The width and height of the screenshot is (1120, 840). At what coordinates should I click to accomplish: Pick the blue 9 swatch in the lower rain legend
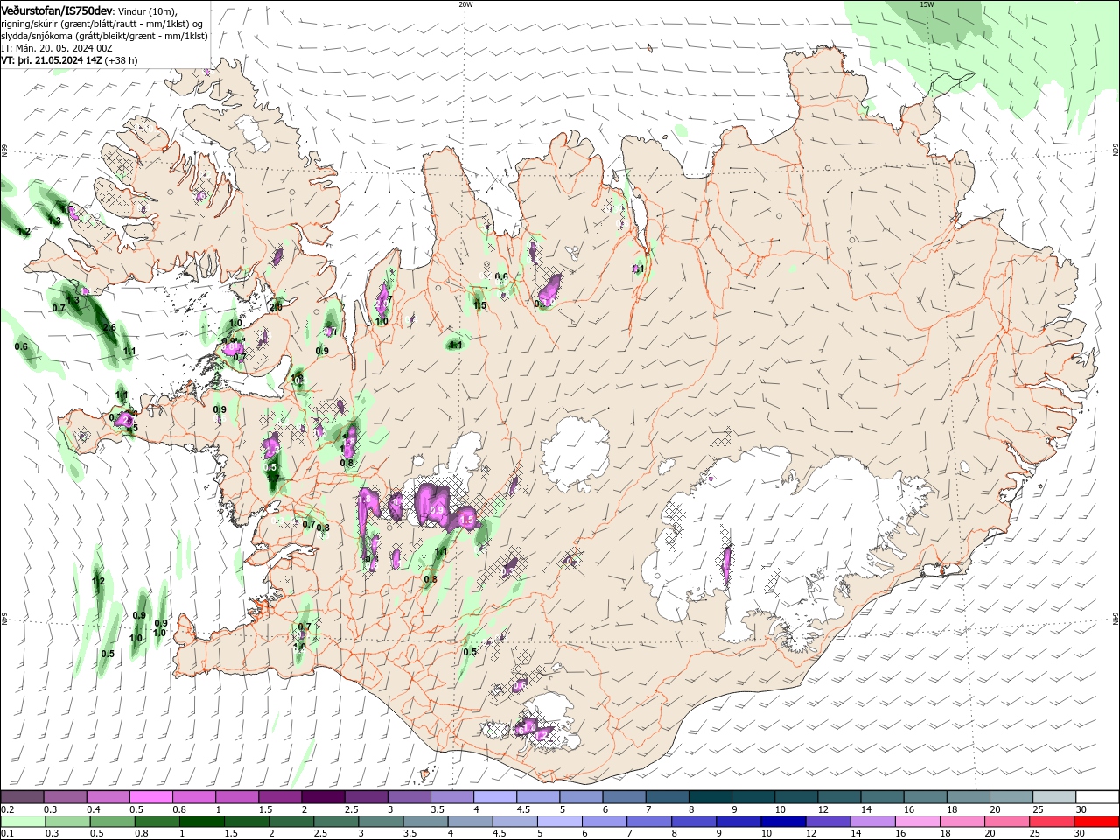(738, 822)
